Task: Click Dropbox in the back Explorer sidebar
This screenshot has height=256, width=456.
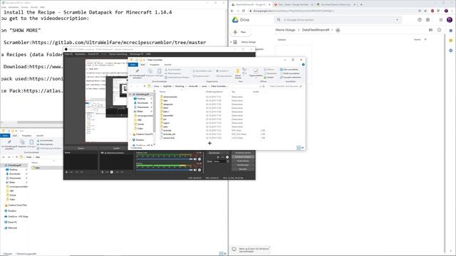Action: tap(12, 210)
